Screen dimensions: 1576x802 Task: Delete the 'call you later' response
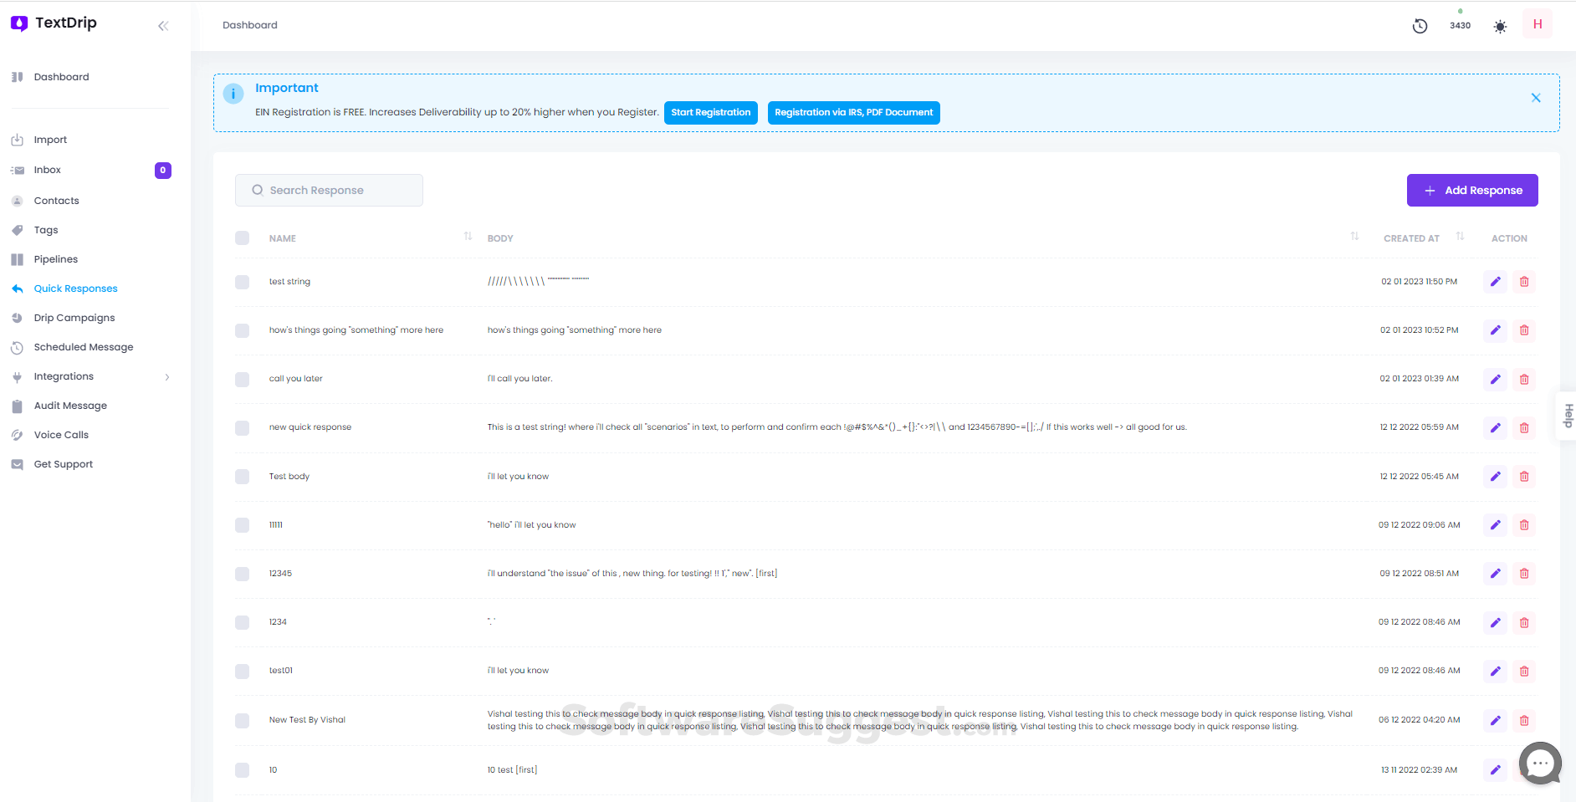[x=1524, y=379]
